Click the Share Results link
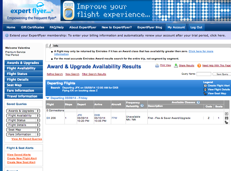This screenshot has height=171, width=231. (187, 66)
